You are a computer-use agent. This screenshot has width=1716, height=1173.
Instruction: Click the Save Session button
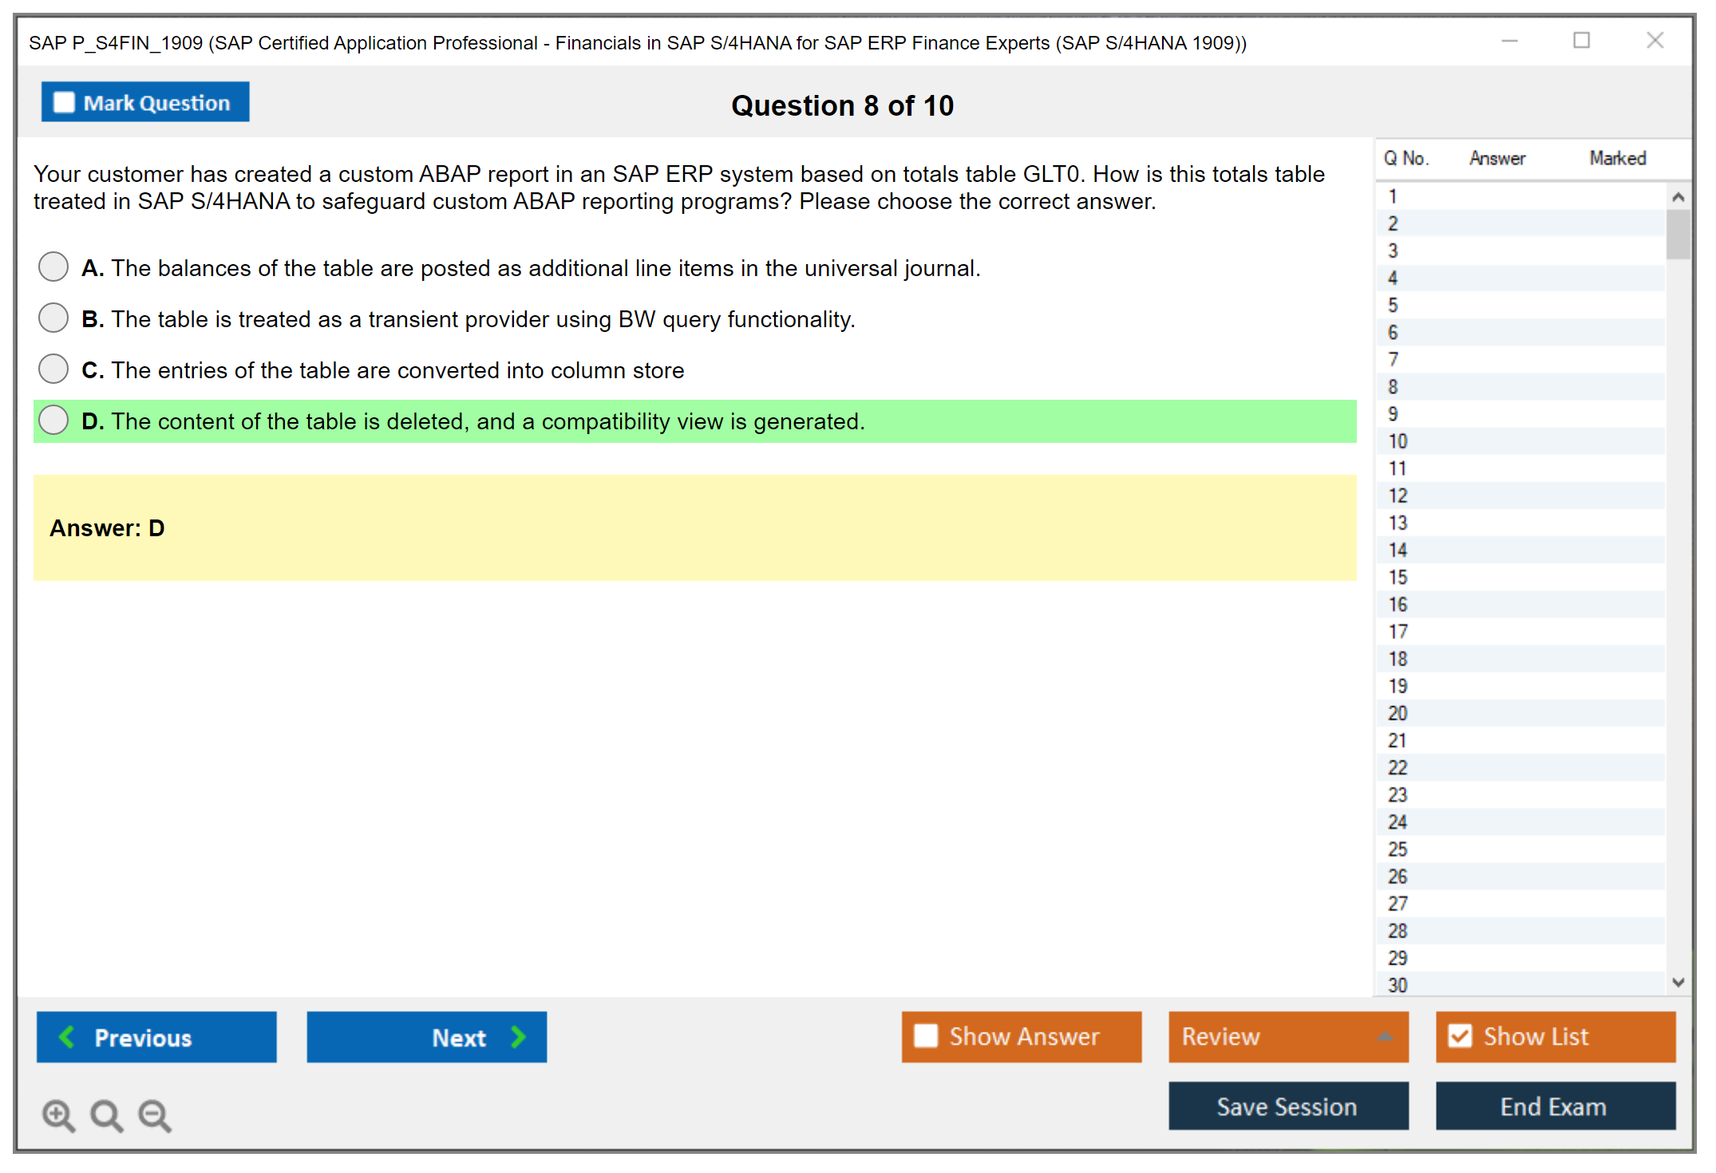pos(1287,1106)
